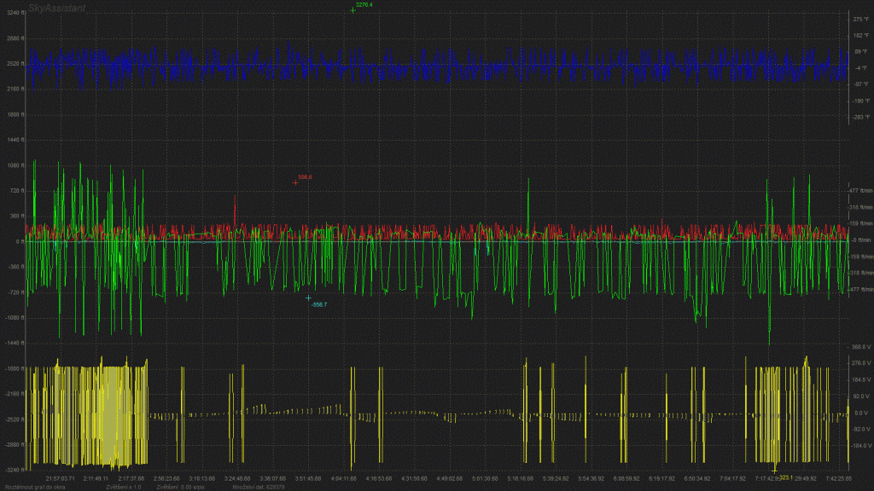Click the 0 ft baseline label on left axis
The width and height of the screenshot is (874, 491).
[x=19, y=241]
